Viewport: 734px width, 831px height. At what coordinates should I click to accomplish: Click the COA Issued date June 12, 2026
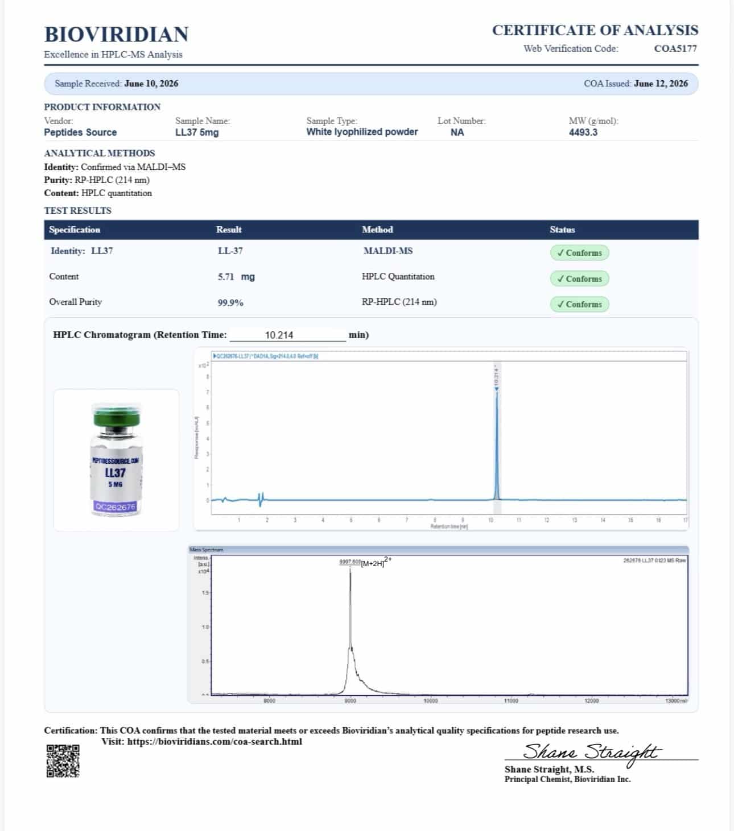pos(661,84)
